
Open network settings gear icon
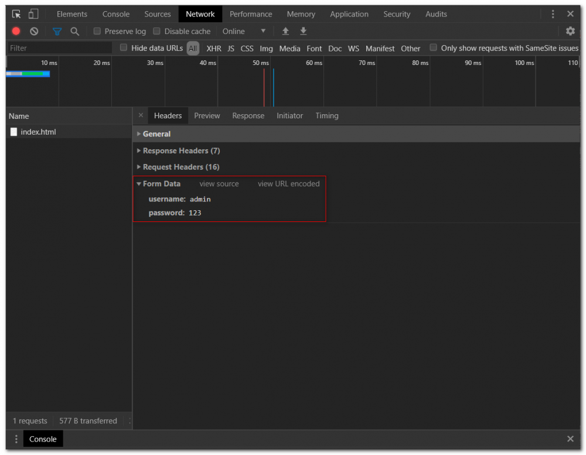pyautogui.click(x=570, y=32)
